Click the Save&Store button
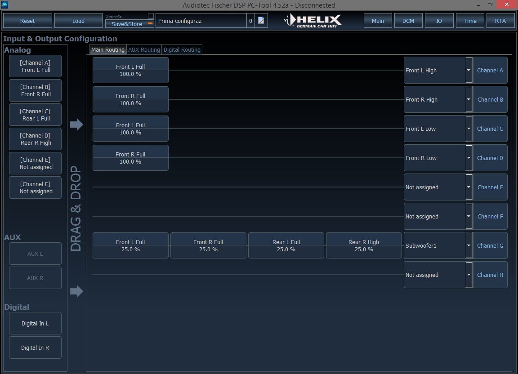Viewport: 518px width, 374px height. [x=129, y=24]
